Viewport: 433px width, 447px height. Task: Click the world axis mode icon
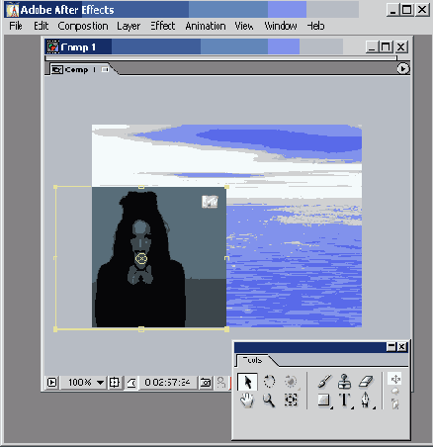coord(395,392)
